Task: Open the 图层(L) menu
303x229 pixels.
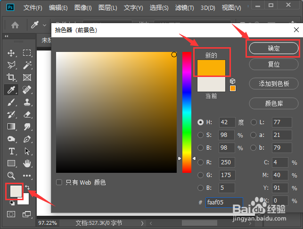Action: point(107,8)
